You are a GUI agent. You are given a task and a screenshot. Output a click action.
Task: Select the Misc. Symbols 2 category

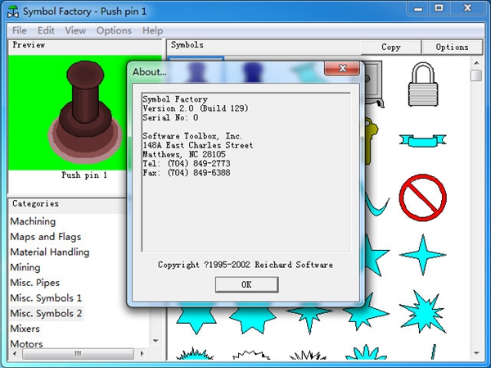click(x=46, y=313)
